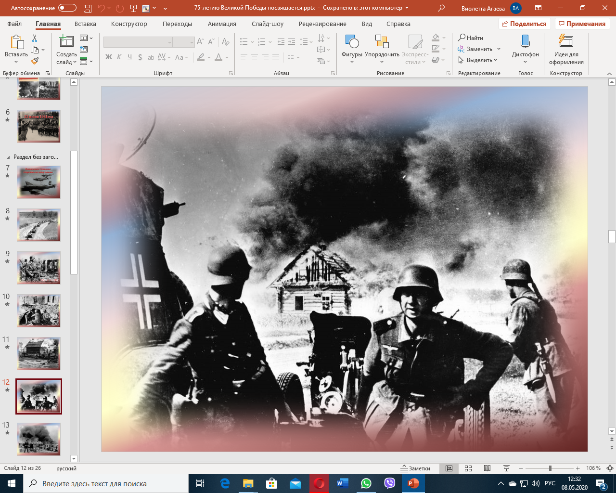Collapse the untitled section in slide panel
616x493 pixels.
tap(8, 157)
